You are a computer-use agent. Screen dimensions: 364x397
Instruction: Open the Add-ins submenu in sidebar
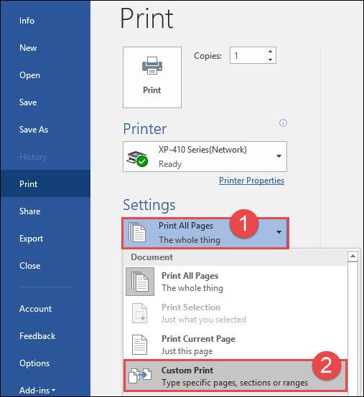tap(37, 390)
